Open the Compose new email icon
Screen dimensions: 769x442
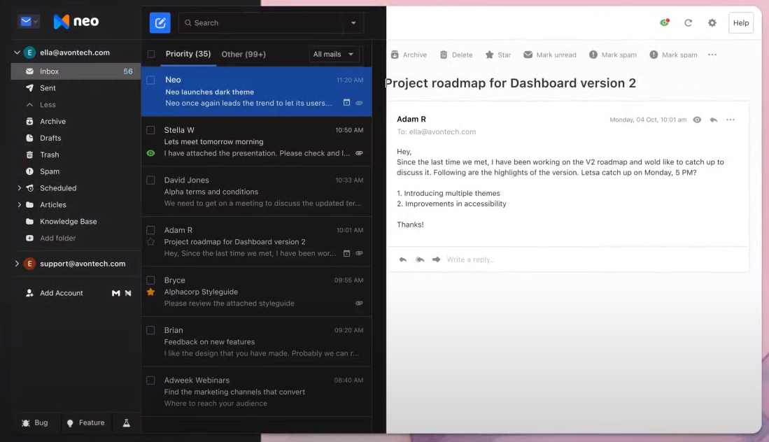pos(160,22)
